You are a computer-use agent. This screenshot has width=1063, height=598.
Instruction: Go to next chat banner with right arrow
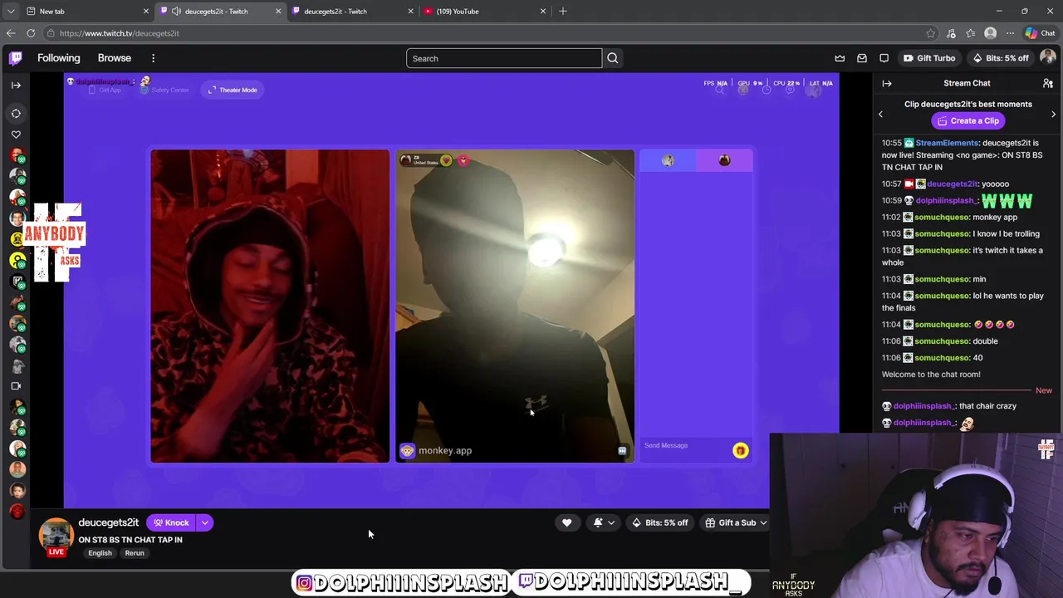(1054, 115)
